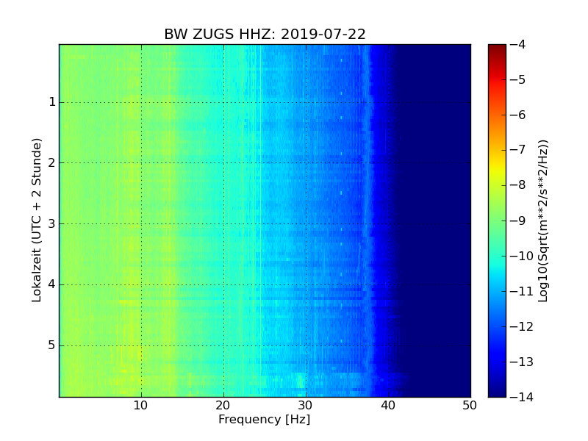Click y-axis tick label '1'
588x441 pixels.
(52, 102)
